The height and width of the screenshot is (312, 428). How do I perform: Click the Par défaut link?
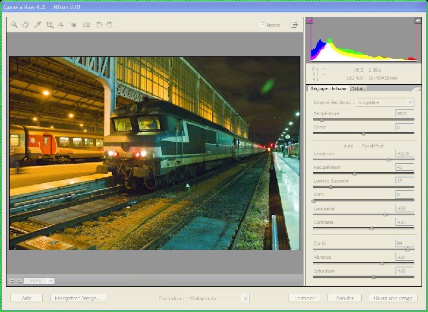373,146
